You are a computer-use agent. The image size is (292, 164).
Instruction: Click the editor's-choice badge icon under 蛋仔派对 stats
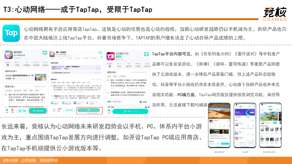pos(8,65)
